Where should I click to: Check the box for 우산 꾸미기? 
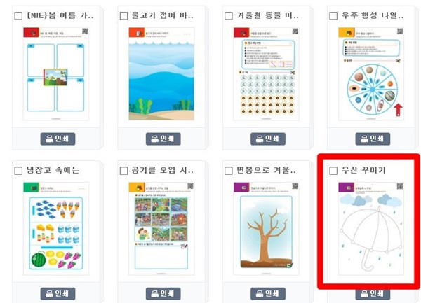[333, 171]
